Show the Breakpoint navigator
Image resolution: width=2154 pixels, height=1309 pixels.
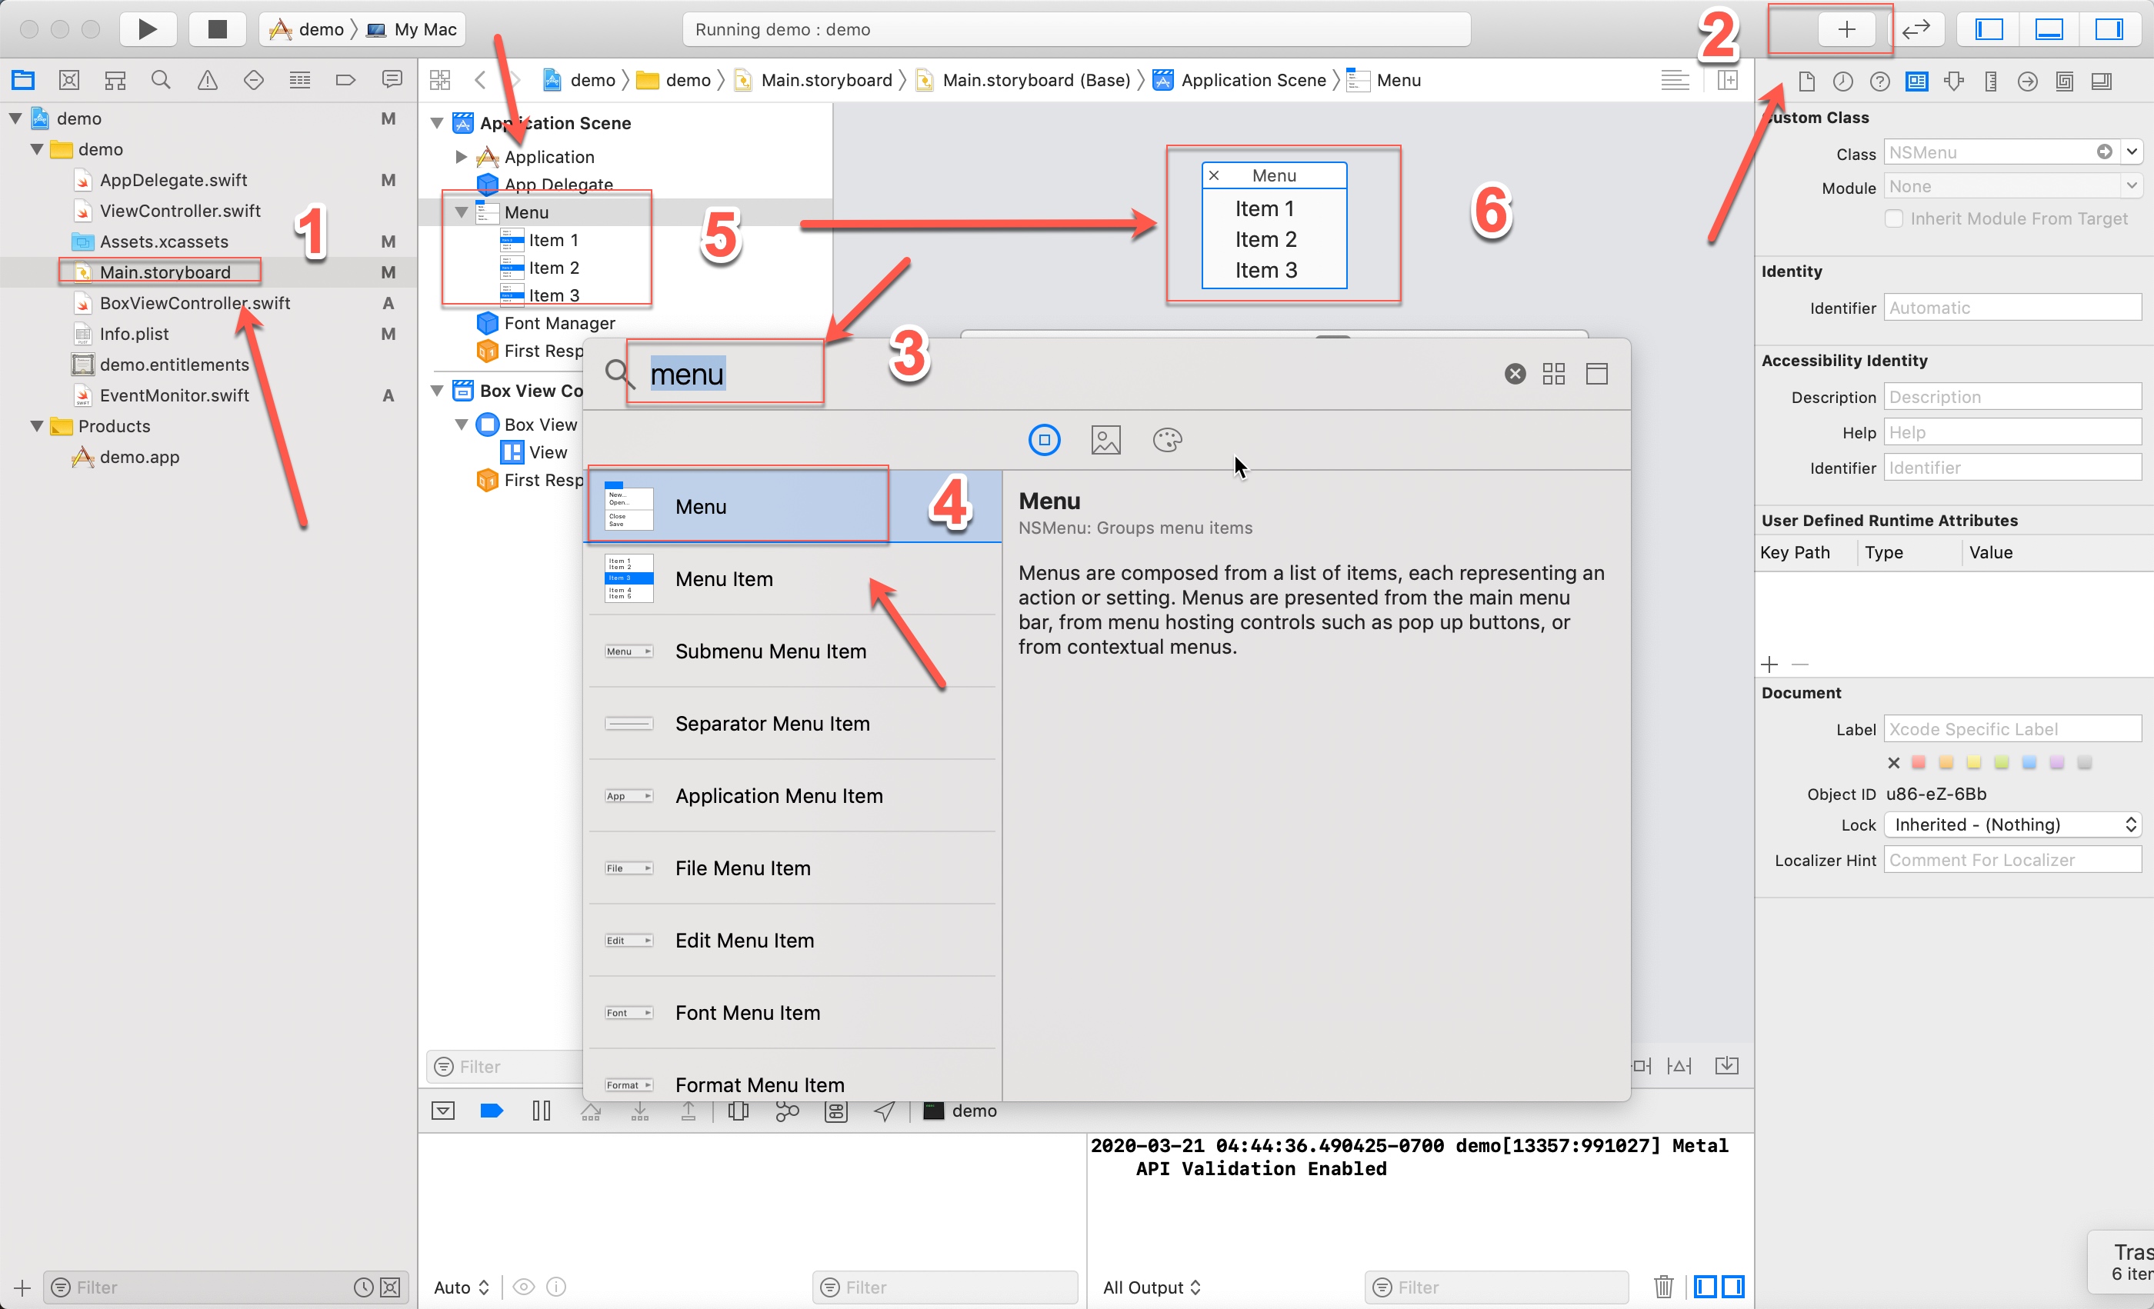346,81
